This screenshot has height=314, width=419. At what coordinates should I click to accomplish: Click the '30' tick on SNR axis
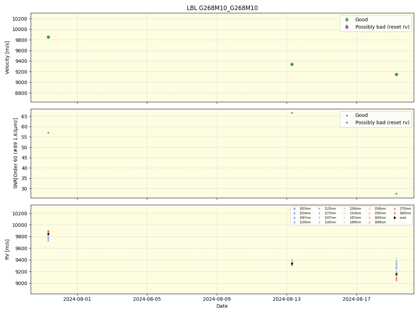25,189
